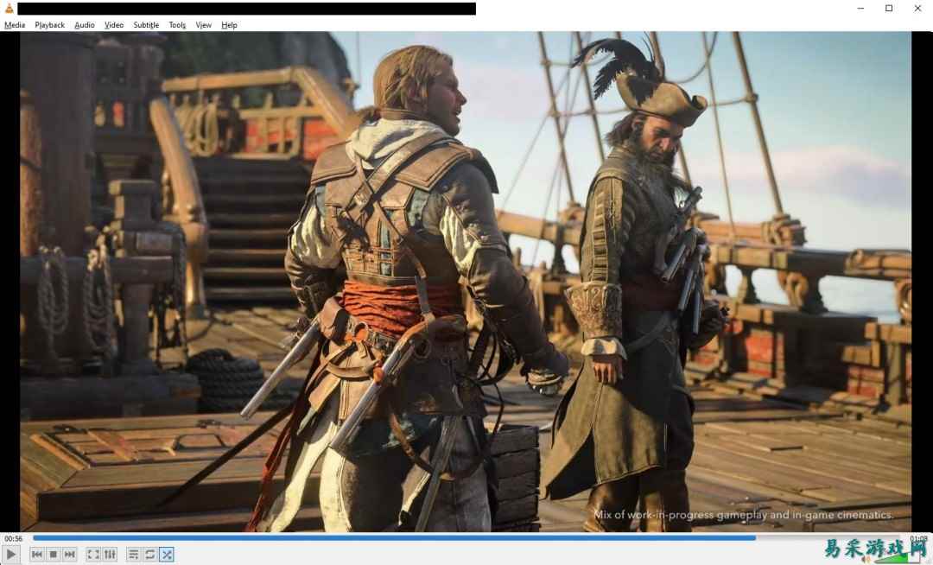The height and width of the screenshot is (565, 933).
Task: Stop video playback
Action: (x=54, y=555)
